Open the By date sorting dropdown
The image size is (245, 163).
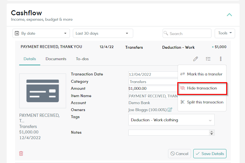[x=41, y=33]
